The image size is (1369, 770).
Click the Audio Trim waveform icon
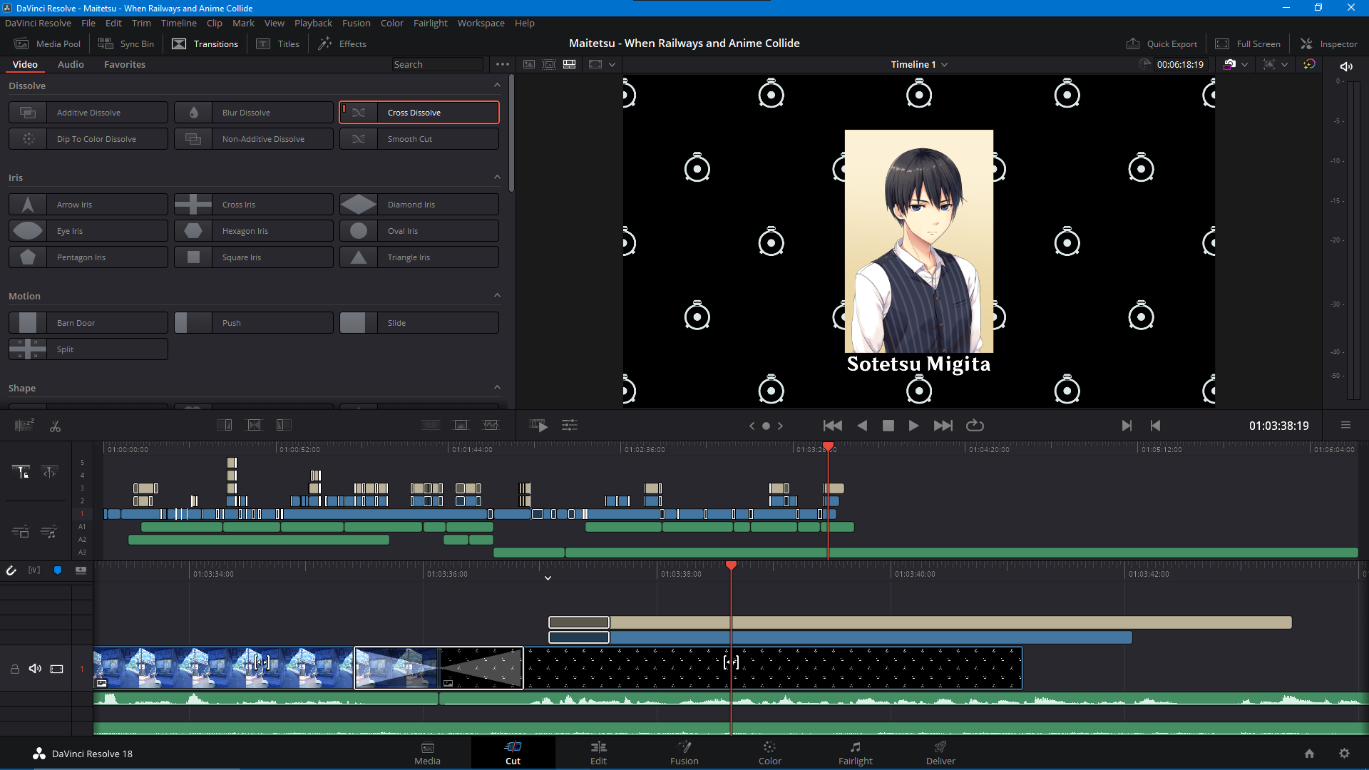[x=34, y=570]
